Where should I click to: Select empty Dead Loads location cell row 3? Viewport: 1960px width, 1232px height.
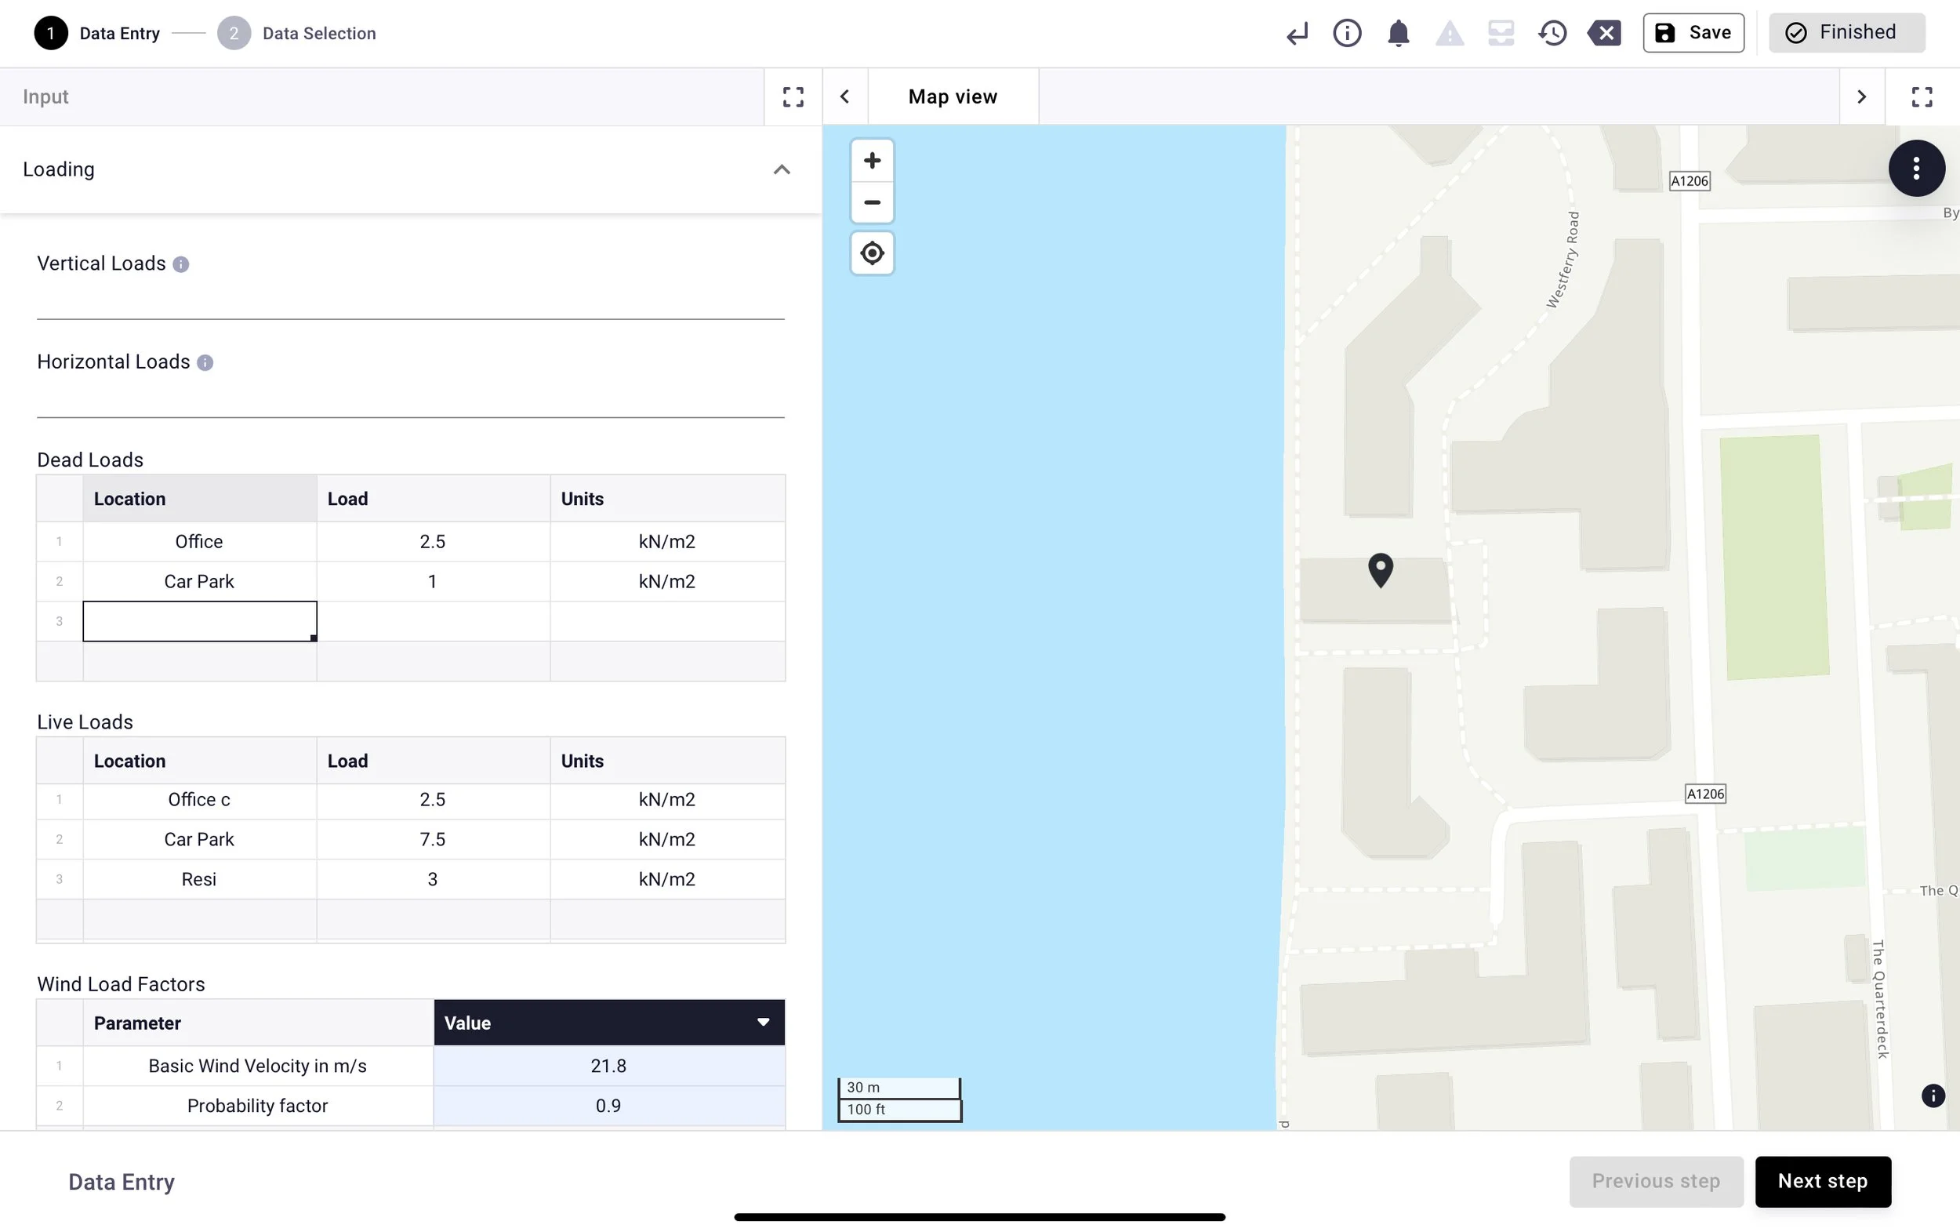[199, 621]
